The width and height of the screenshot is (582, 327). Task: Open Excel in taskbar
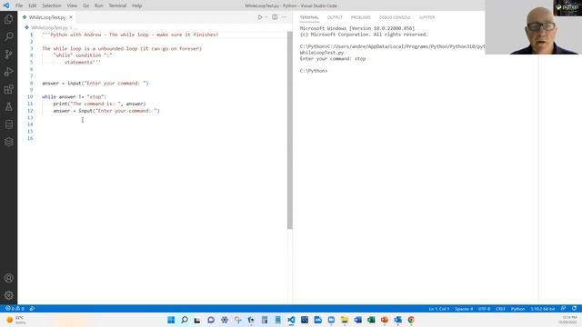[x=371, y=320]
